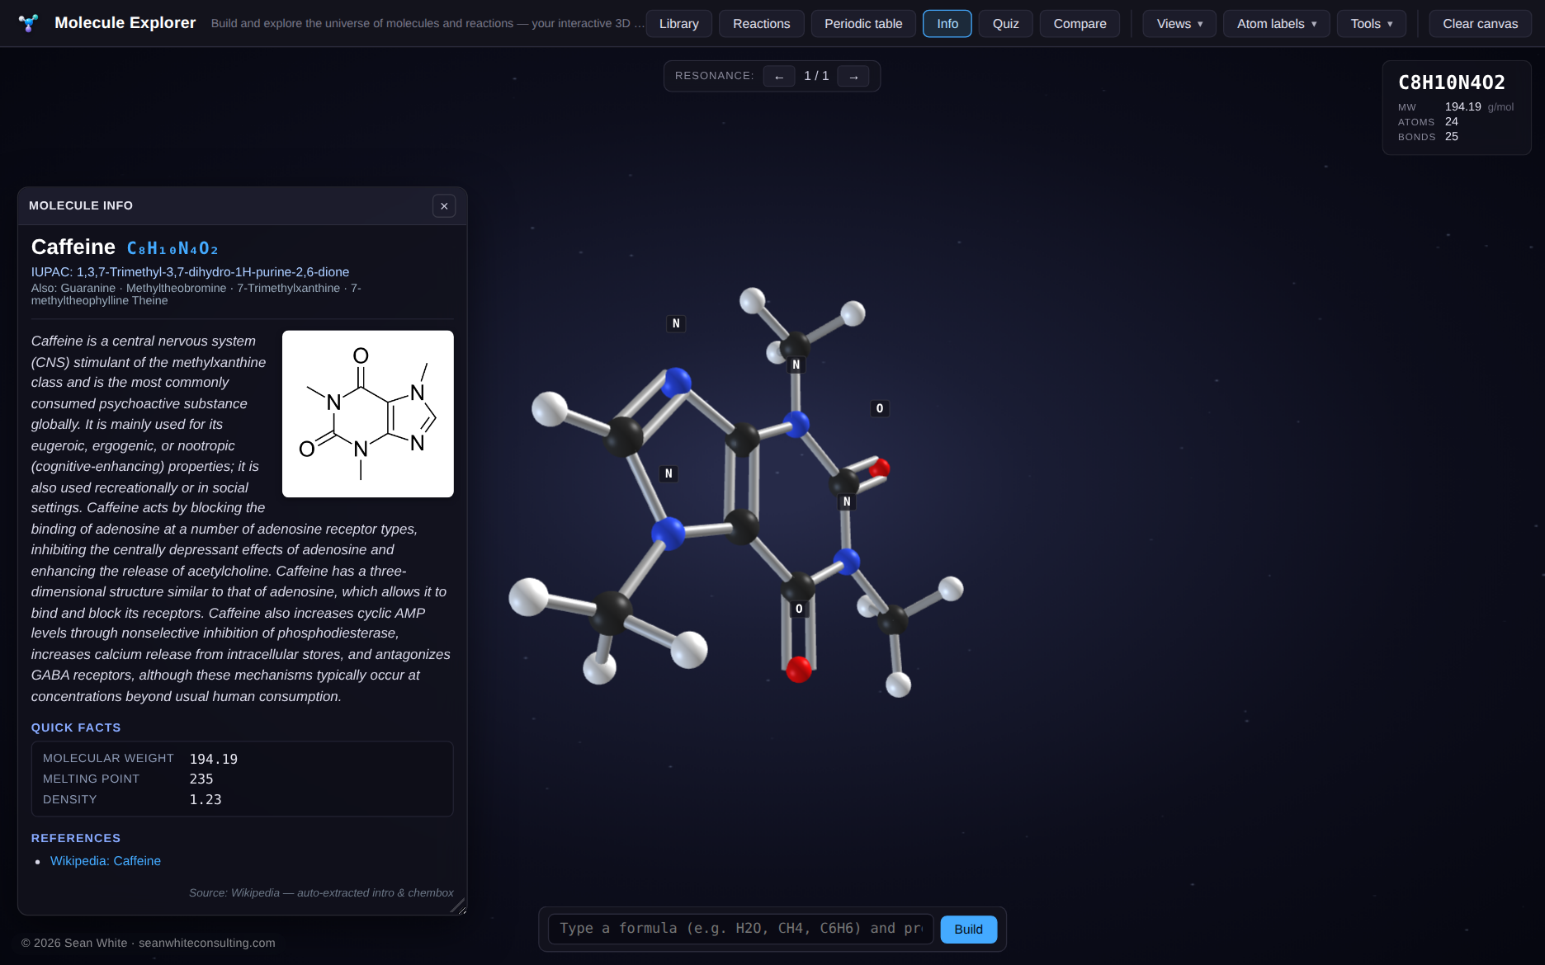The height and width of the screenshot is (965, 1545).
Task: Click seanwhiteconsulting.com footer text
Action: click(207, 943)
